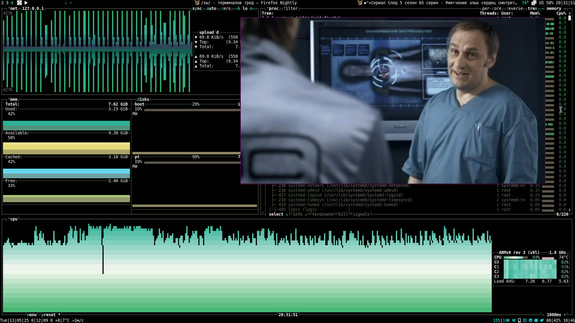Click the US keyboard layout indicator

click(541, 3)
